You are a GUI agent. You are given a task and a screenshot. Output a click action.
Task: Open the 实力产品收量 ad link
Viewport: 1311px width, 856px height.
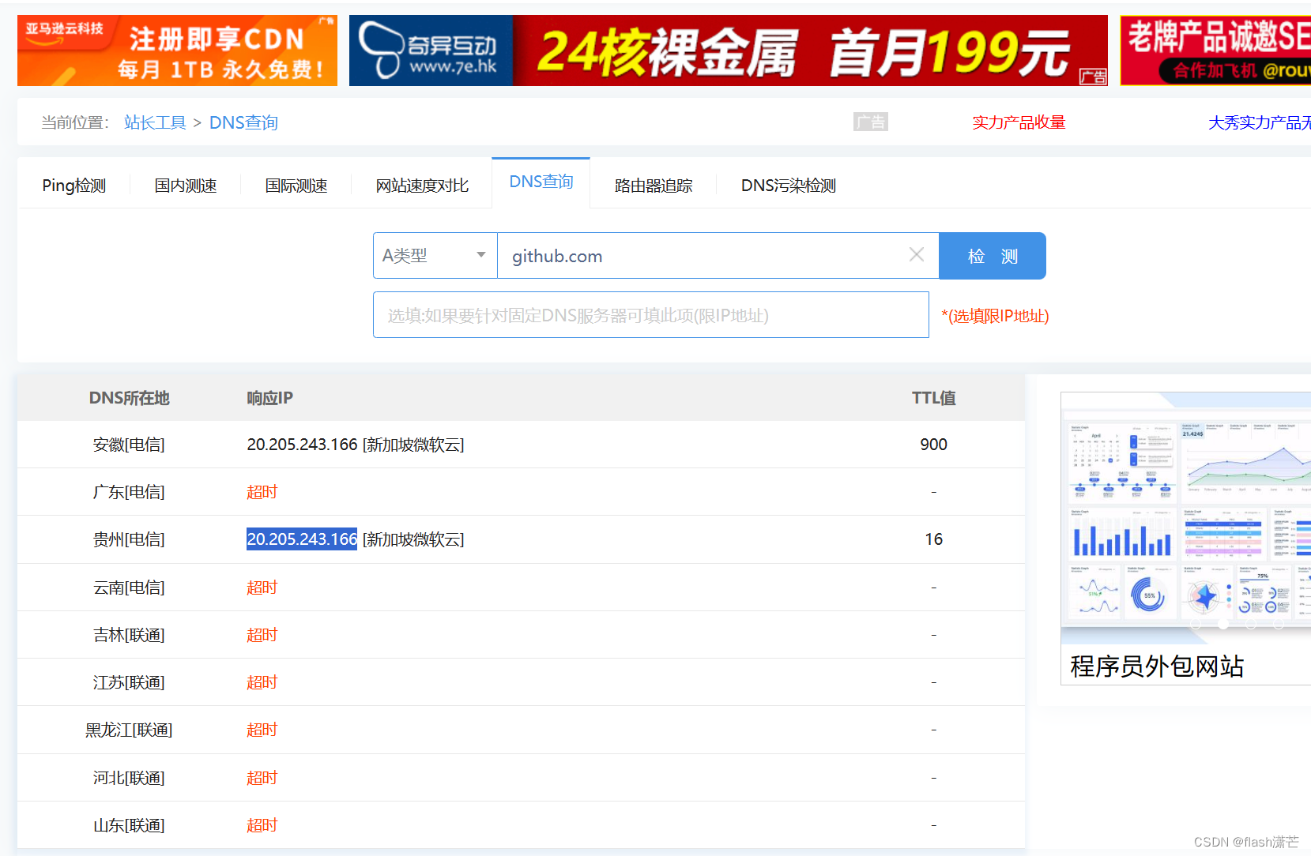pyautogui.click(x=1019, y=122)
